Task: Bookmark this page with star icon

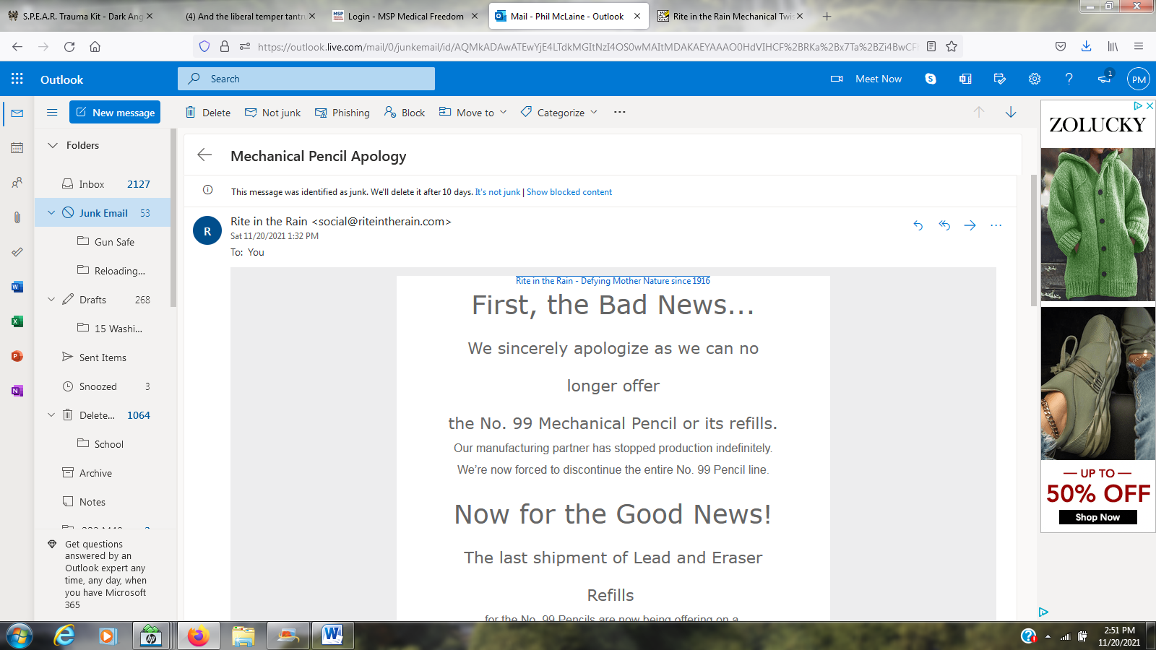Action: coord(952,46)
